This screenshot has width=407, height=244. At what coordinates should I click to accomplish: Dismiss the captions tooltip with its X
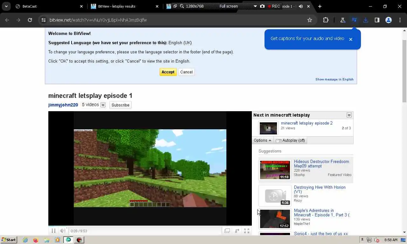click(351, 39)
